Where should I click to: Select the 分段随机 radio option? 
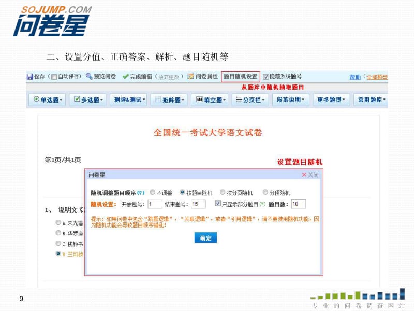pyautogui.click(x=265, y=192)
